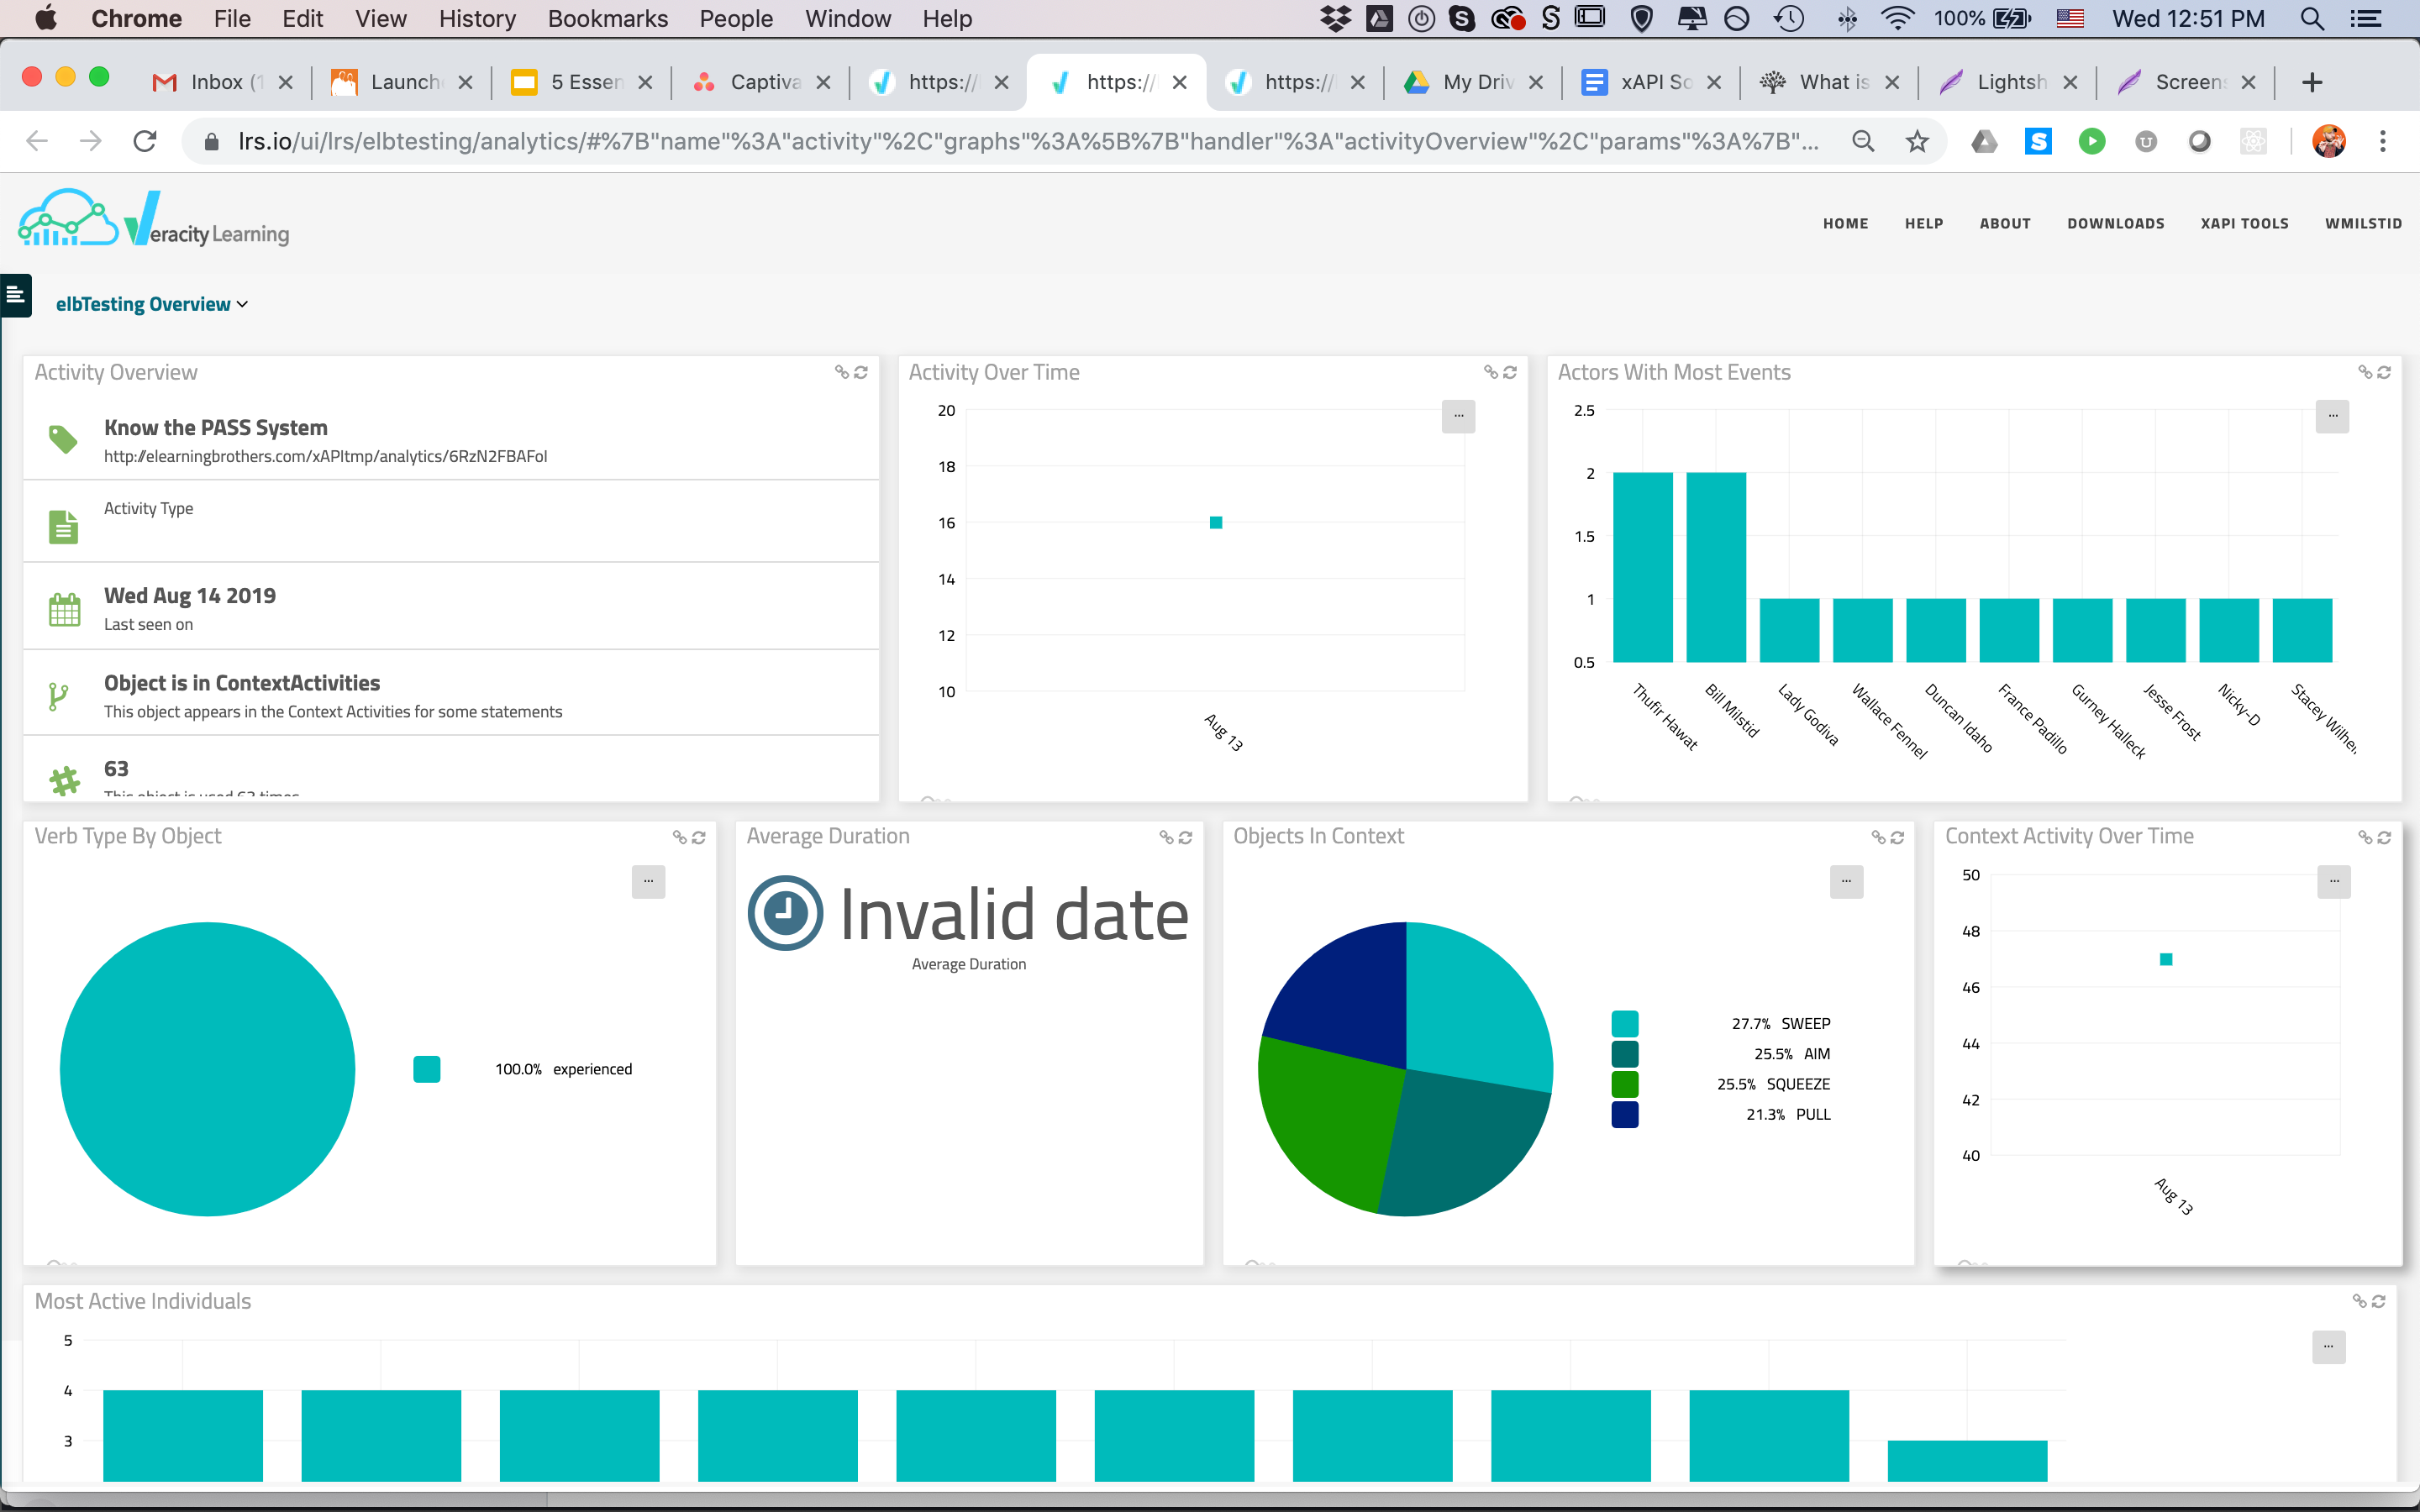
Task: Click link icon on Objects In Context
Action: 1878,837
